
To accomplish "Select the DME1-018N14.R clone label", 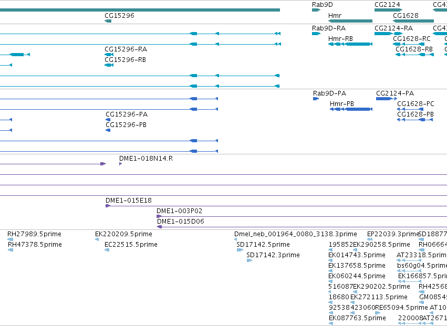I will [x=146, y=159].
